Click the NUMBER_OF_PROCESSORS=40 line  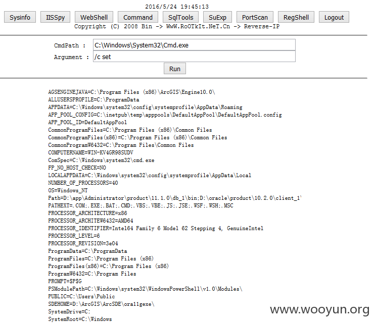coord(83,183)
